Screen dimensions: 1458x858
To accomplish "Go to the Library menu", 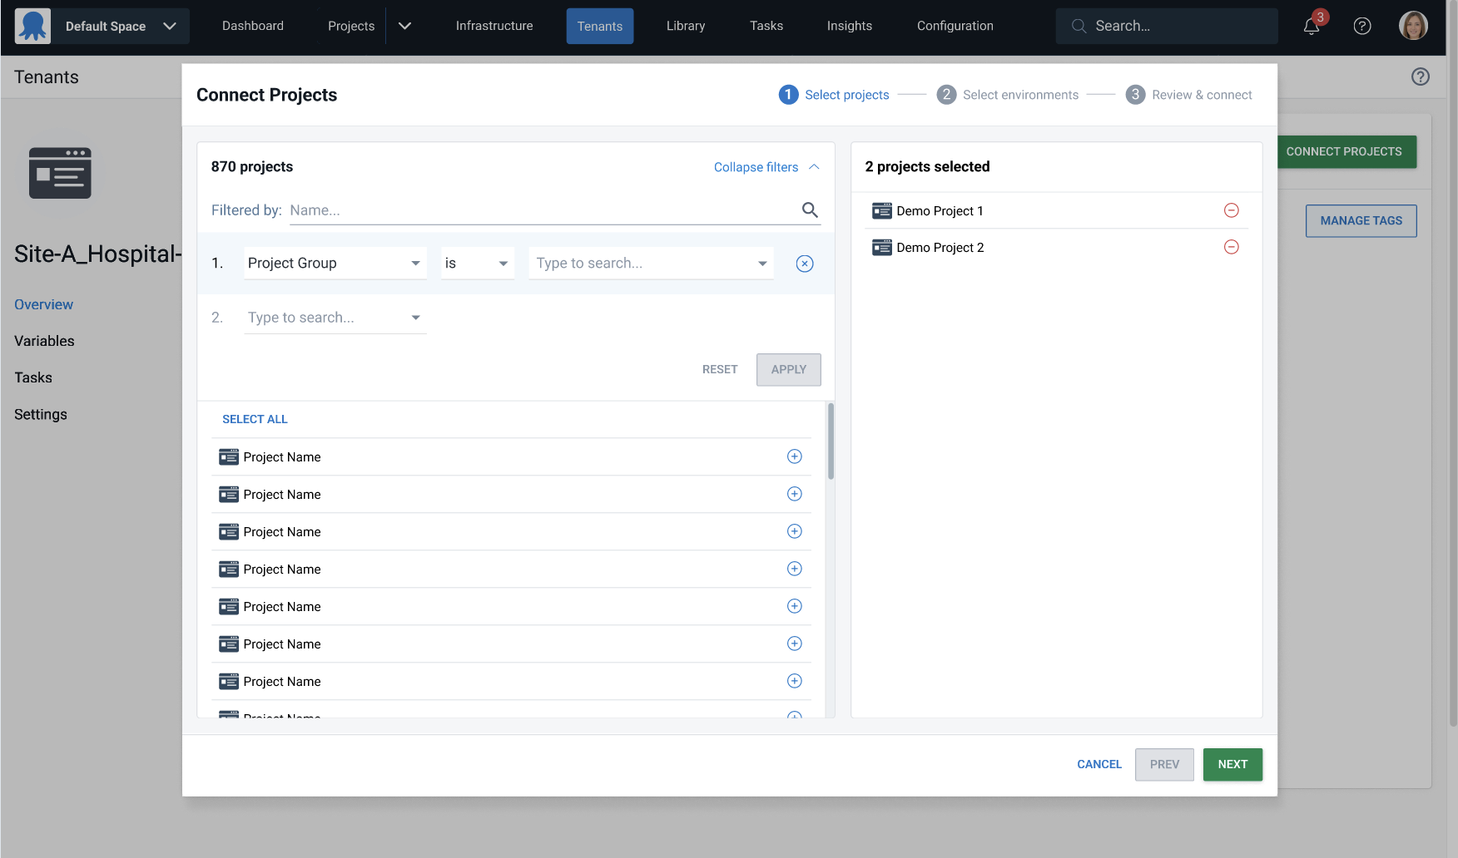I will pos(686,26).
